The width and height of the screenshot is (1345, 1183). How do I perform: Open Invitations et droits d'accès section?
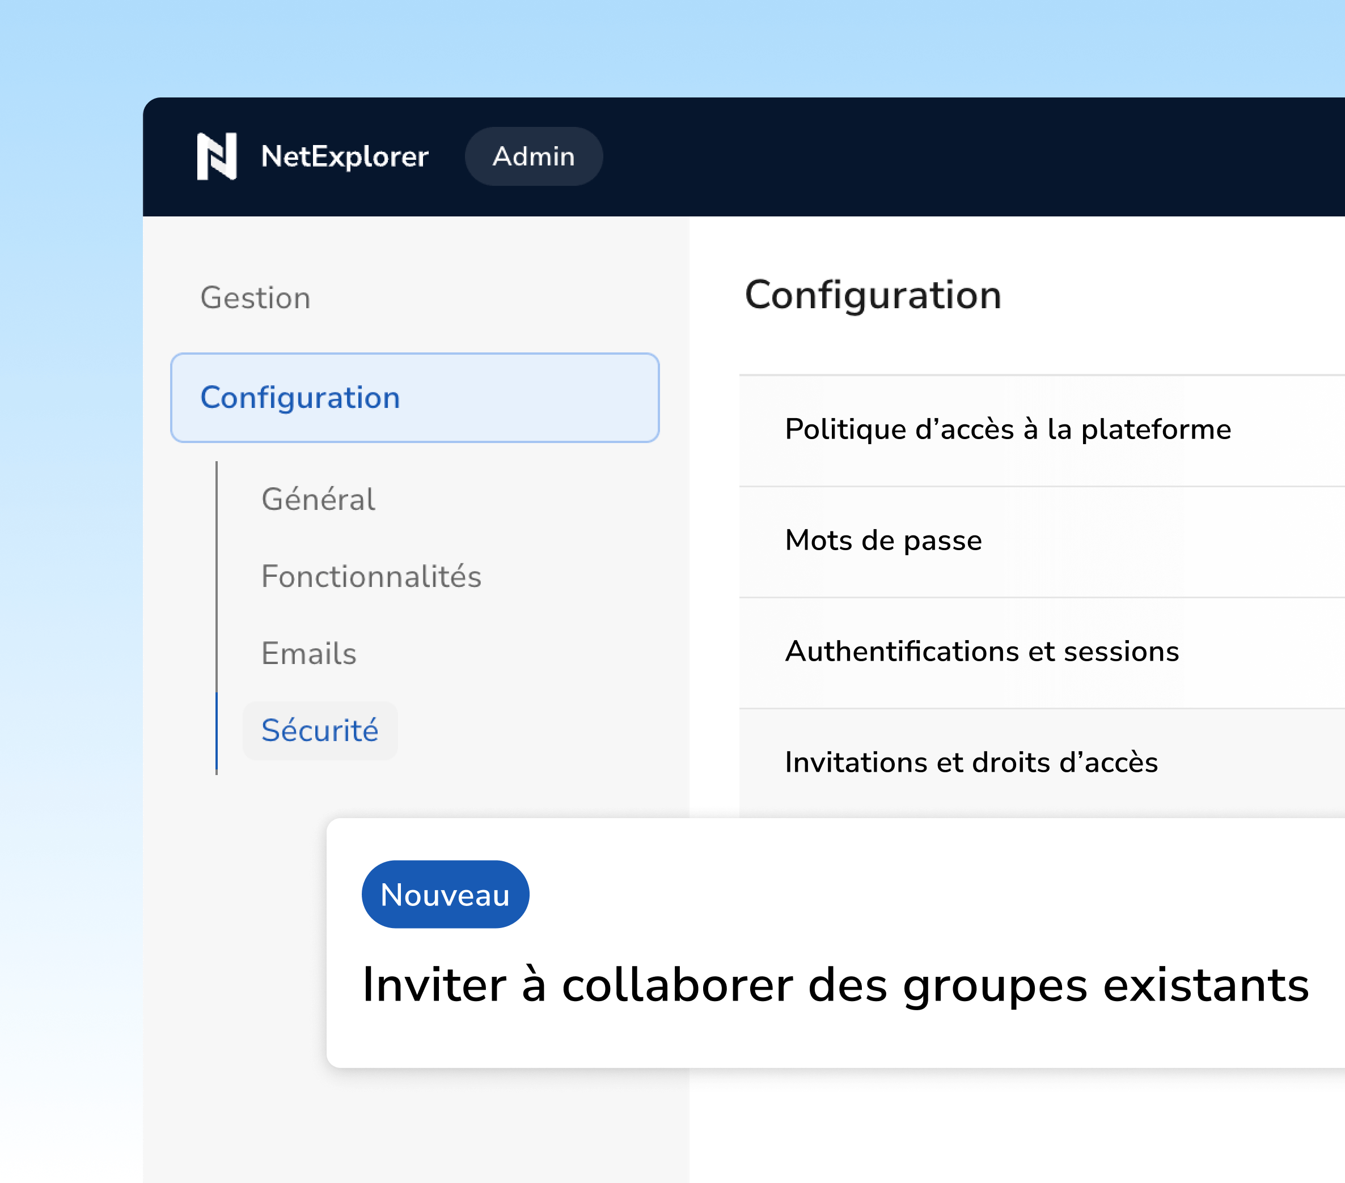(971, 763)
